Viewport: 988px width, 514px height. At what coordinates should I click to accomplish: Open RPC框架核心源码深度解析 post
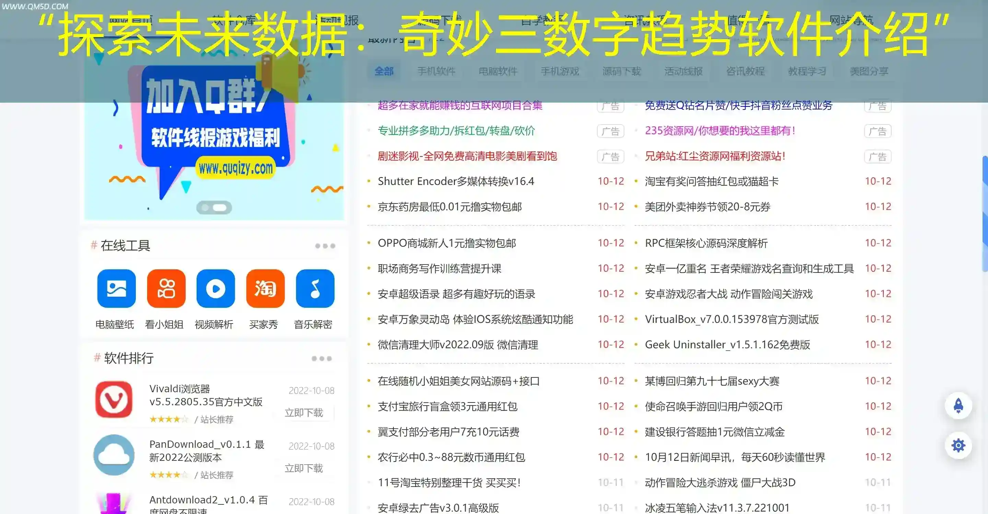[706, 243]
